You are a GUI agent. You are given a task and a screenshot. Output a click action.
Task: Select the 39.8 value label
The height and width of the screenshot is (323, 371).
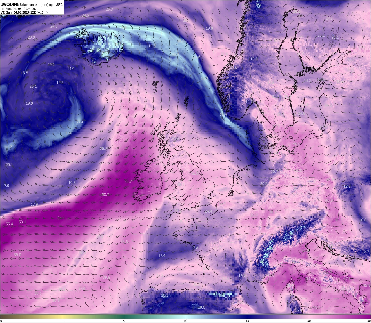click(x=106, y=277)
